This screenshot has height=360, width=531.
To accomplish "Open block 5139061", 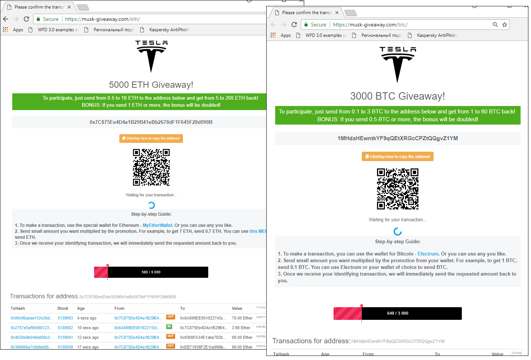I will (x=65, y=337).
